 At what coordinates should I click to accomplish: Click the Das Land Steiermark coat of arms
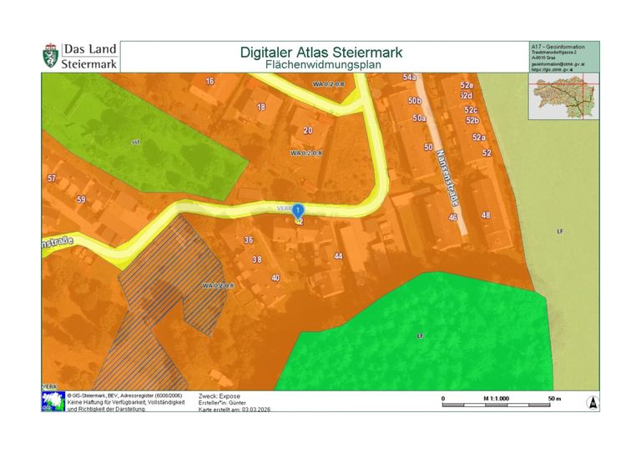pos(51,57)
